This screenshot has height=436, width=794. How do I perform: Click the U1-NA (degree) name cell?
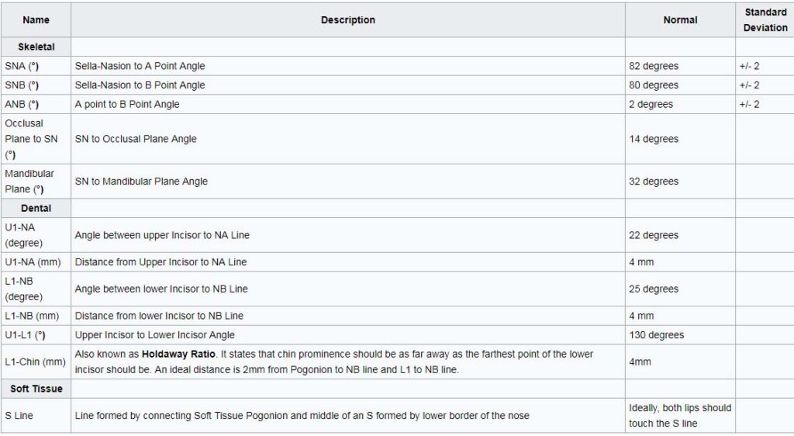(x=25, y=235)
